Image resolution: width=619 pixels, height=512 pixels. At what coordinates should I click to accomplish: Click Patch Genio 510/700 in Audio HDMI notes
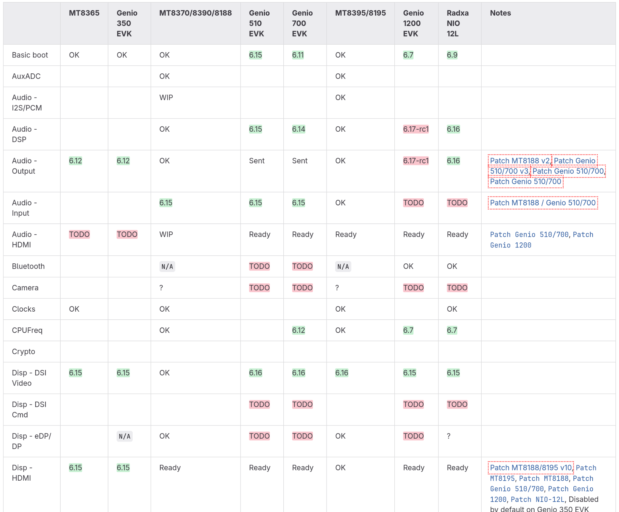(x=529, y=234)
